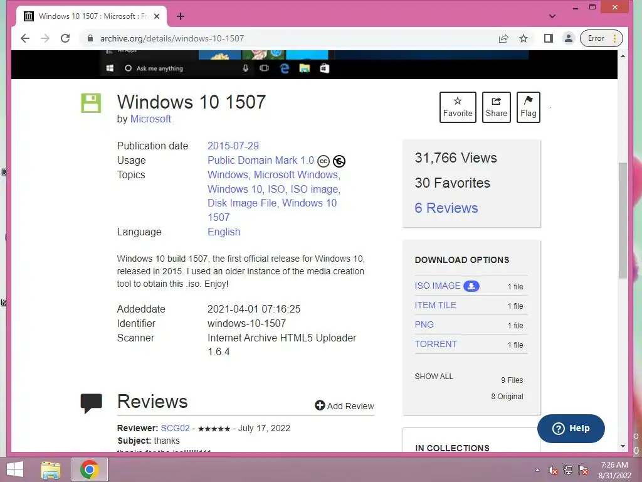Screen dimensions: 642x482
Task: Reload the archive.org page
Action: [x=65, y=38]
